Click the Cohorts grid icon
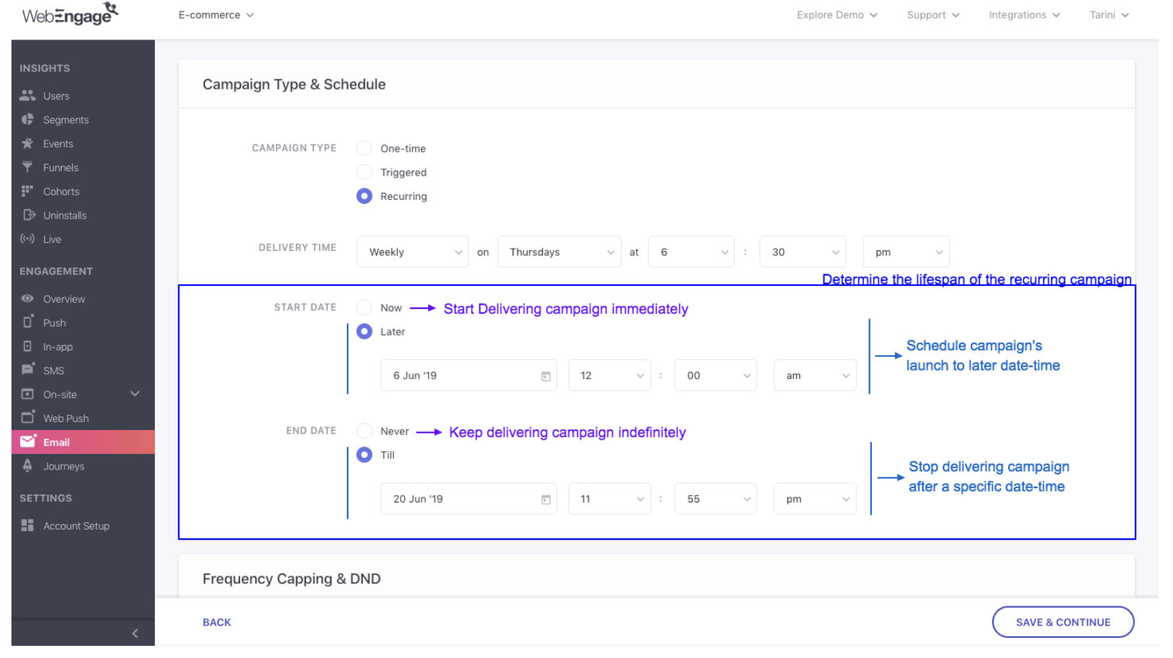Image resolution: width=1173 pixels, height=658 pixels. pos(27,191)
